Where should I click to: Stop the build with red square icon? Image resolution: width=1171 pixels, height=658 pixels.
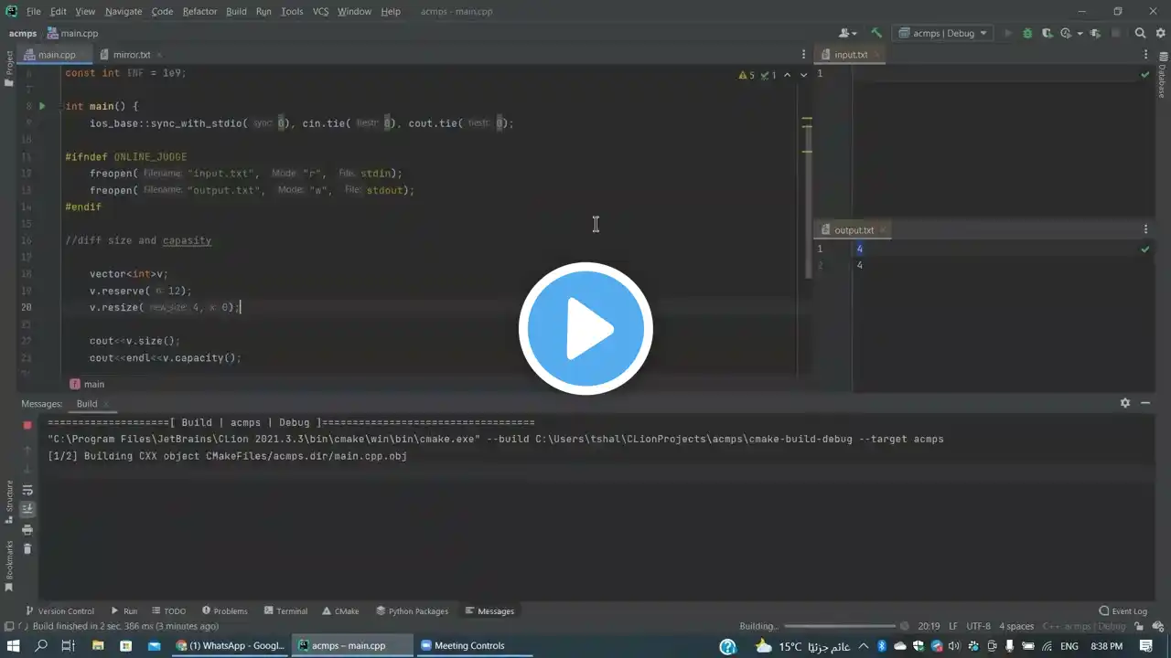point(27,425)
